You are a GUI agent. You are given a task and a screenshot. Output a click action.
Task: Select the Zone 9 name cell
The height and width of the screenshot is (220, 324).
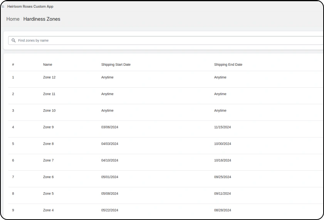[x=48, y=127]
